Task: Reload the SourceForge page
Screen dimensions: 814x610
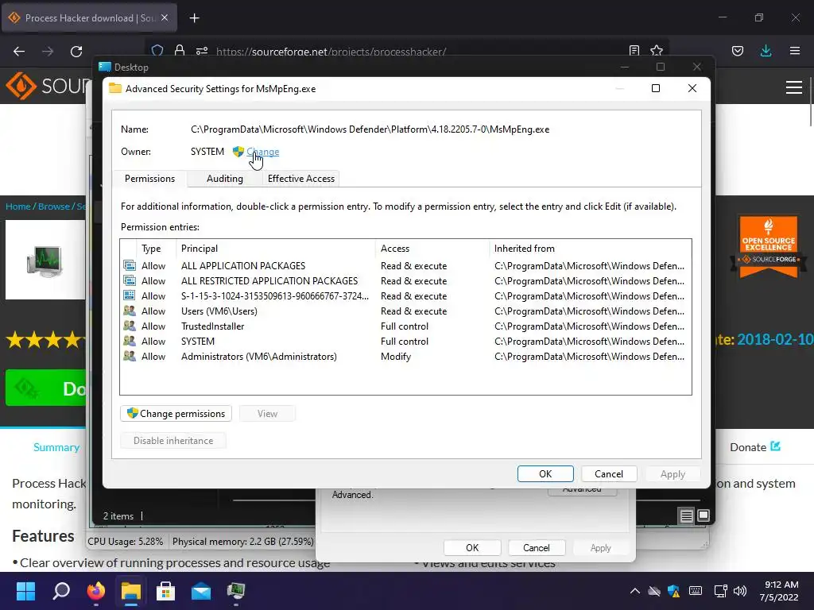Action: pyautogui.click(x=76, y=51)
